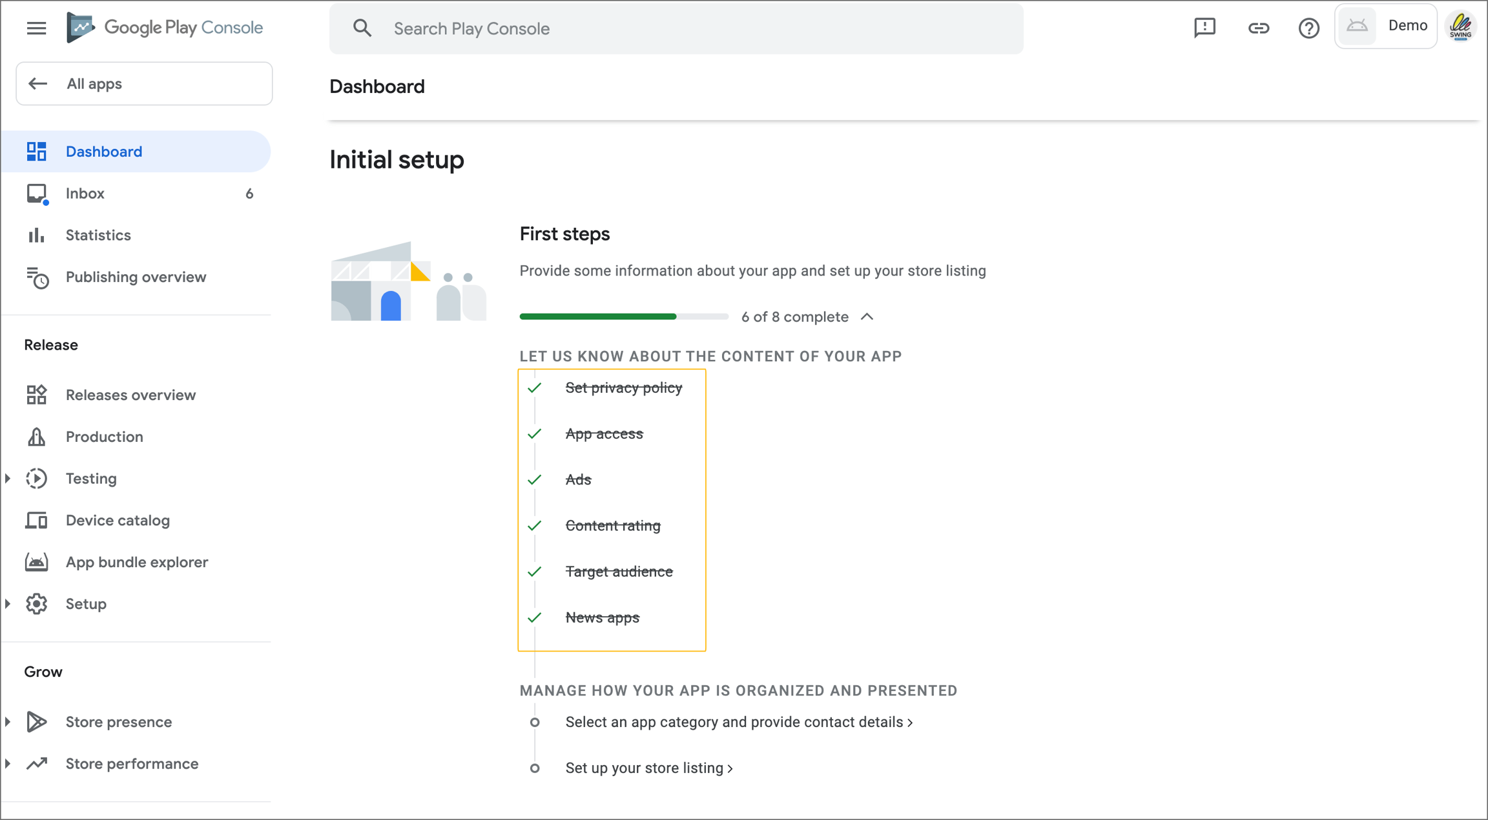Click the Set privacy policy checkmark
The height and width of the screenshot is (820, 1488).
pos(534,388)
